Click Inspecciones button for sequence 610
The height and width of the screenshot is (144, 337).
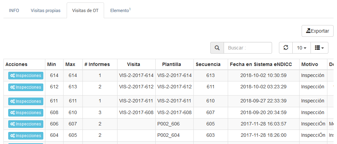25,101
